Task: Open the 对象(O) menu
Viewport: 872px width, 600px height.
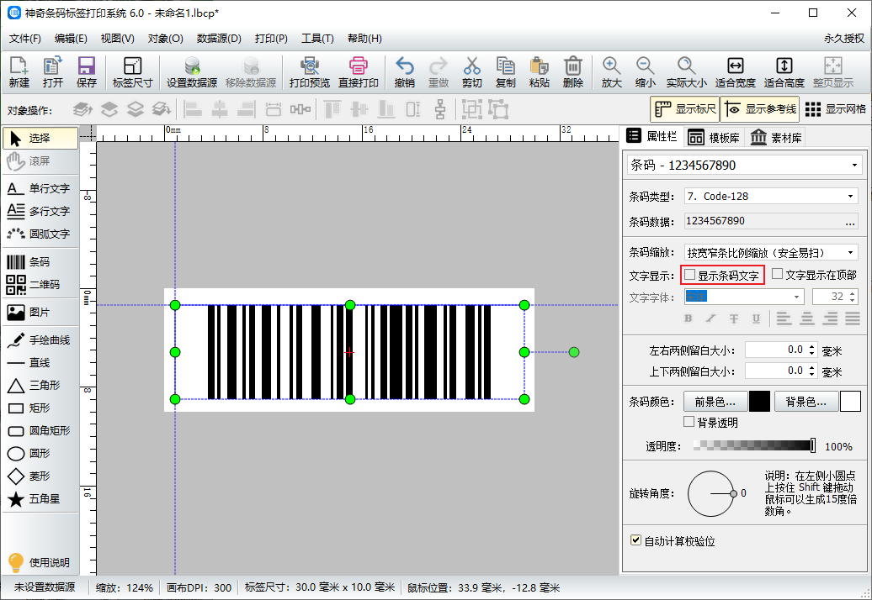Action: coord(165,39)
